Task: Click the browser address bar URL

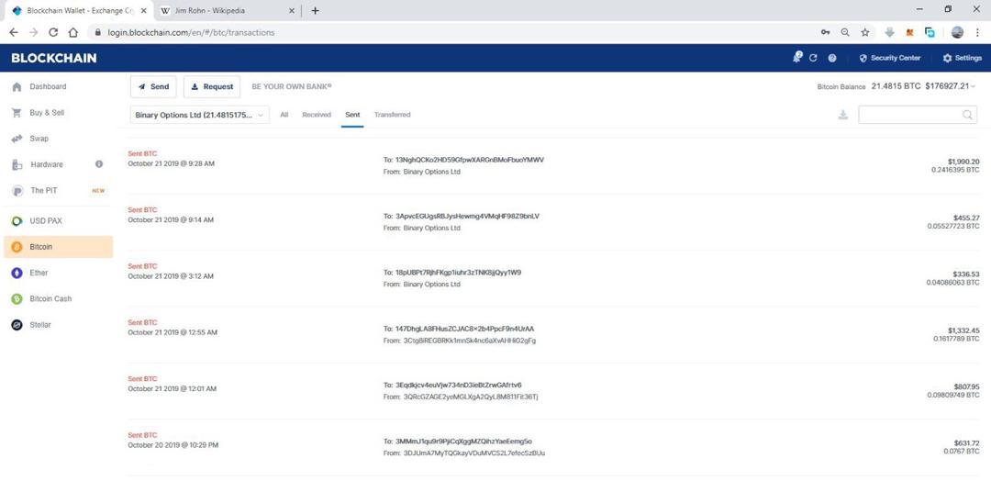Action: pos(192,32)
